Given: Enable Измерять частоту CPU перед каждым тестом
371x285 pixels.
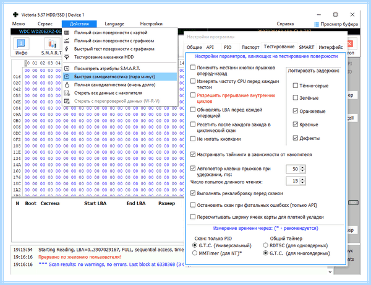Looking at the screenshot, I should pos(193,81).
